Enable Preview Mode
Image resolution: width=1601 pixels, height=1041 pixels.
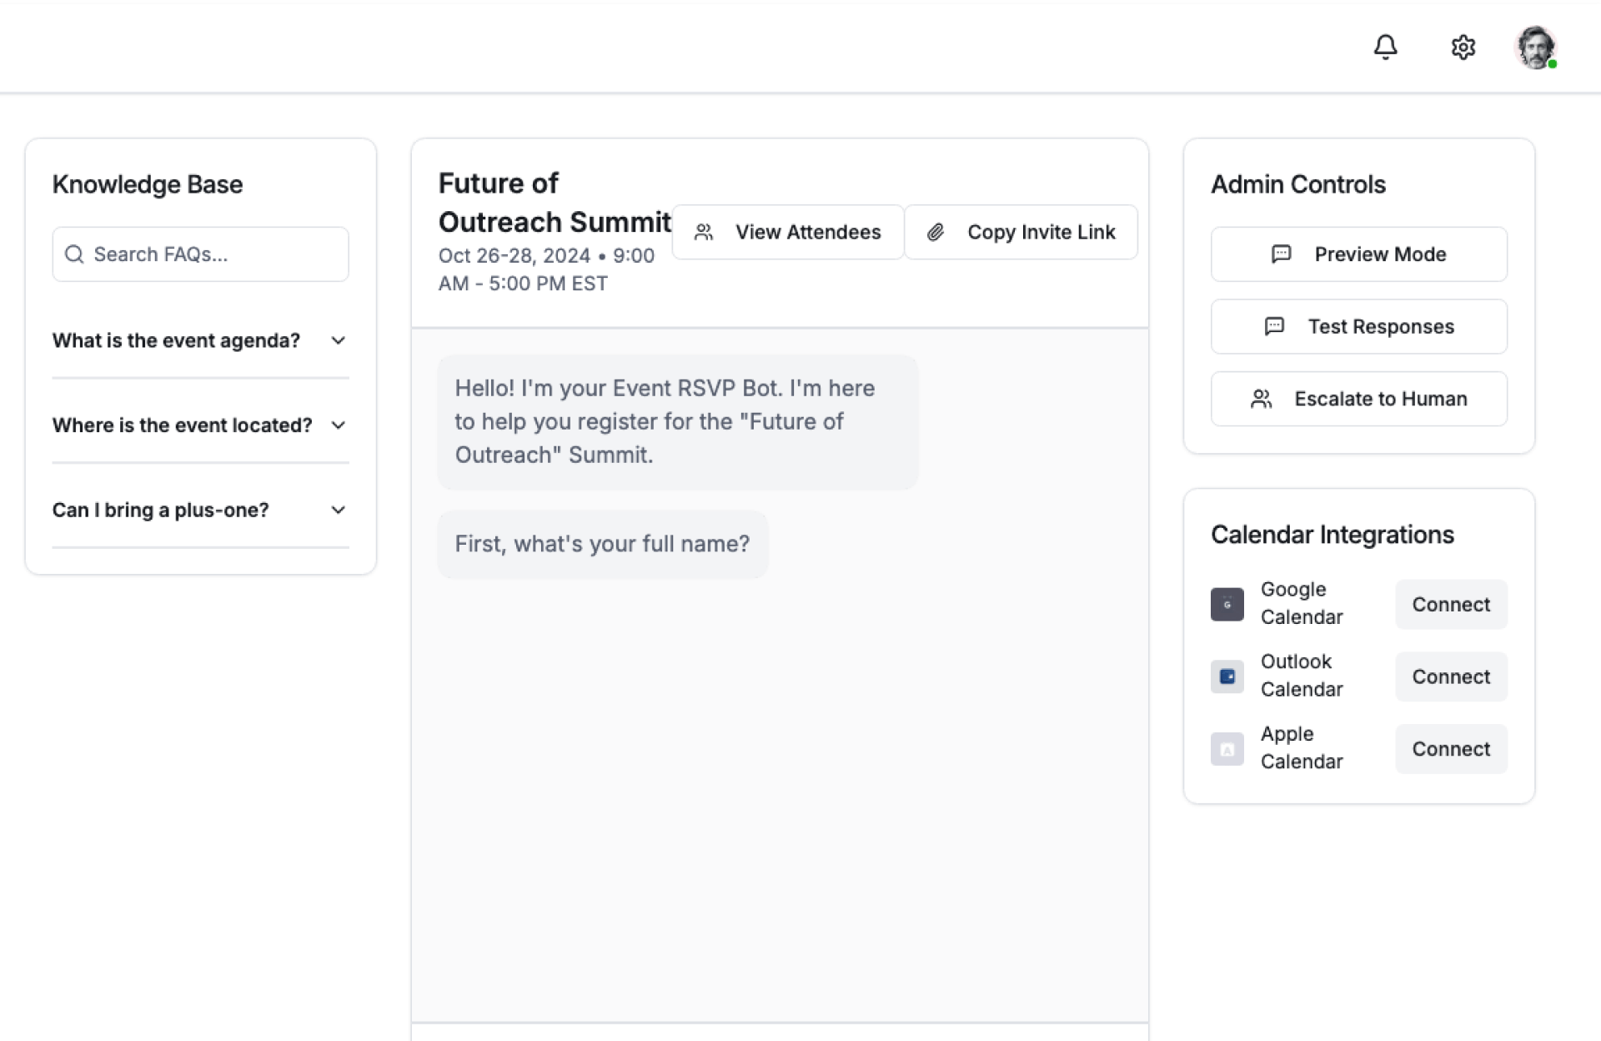(1358, 254)
